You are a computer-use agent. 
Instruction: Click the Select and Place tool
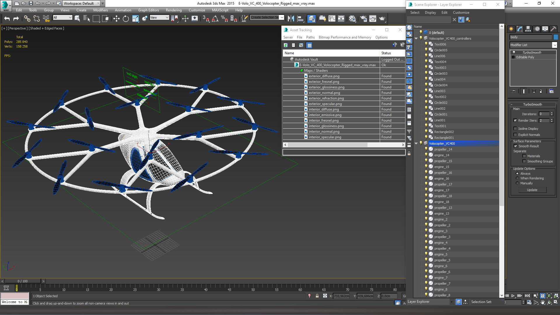(x=145, y=19)
